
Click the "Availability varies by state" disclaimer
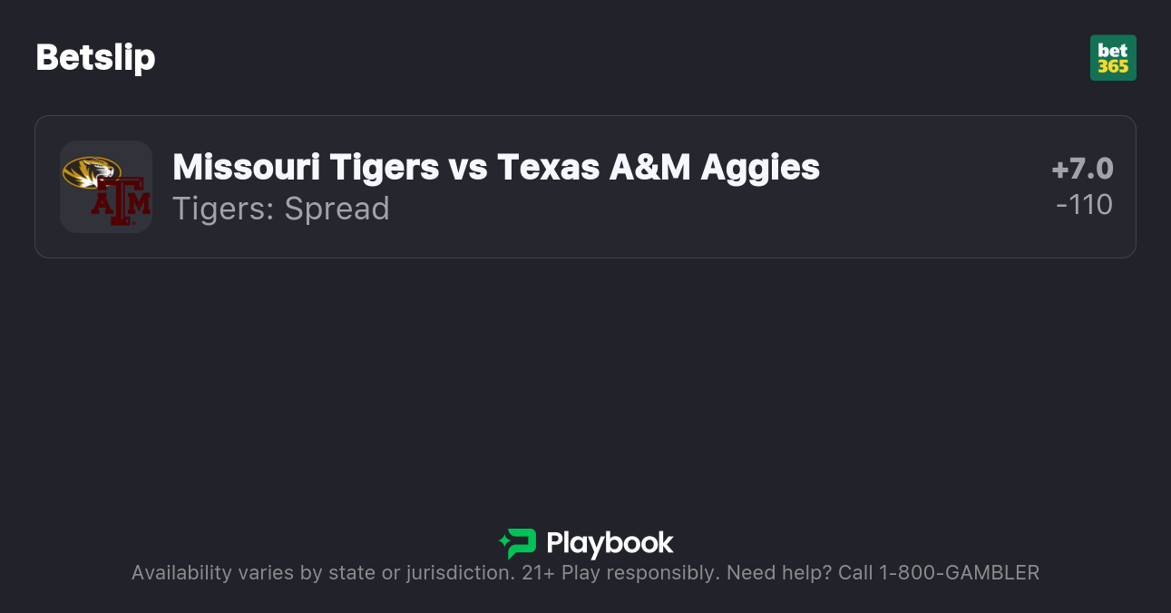[x=263, y=572]
